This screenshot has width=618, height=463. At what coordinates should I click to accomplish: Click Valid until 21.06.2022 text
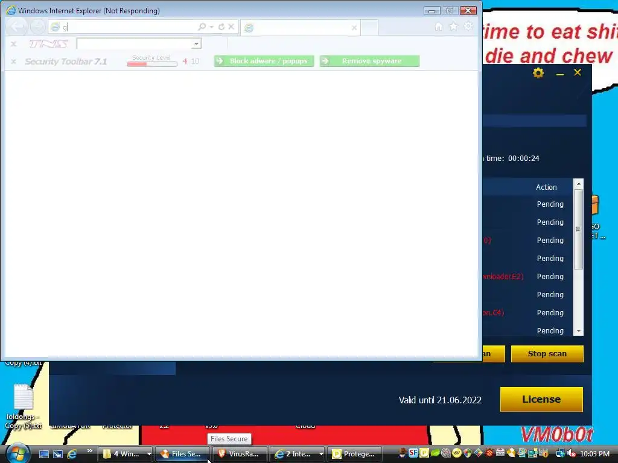440,400
